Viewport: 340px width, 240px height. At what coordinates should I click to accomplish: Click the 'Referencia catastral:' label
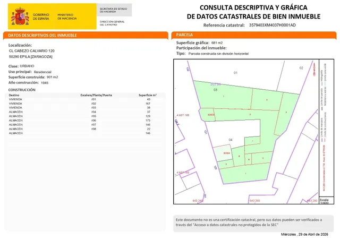[x=224, y=25]
